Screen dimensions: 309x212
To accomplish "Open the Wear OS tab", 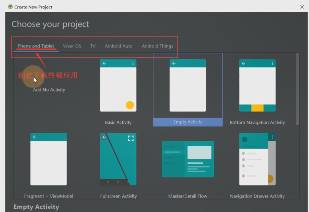I will tap(72, 46).
